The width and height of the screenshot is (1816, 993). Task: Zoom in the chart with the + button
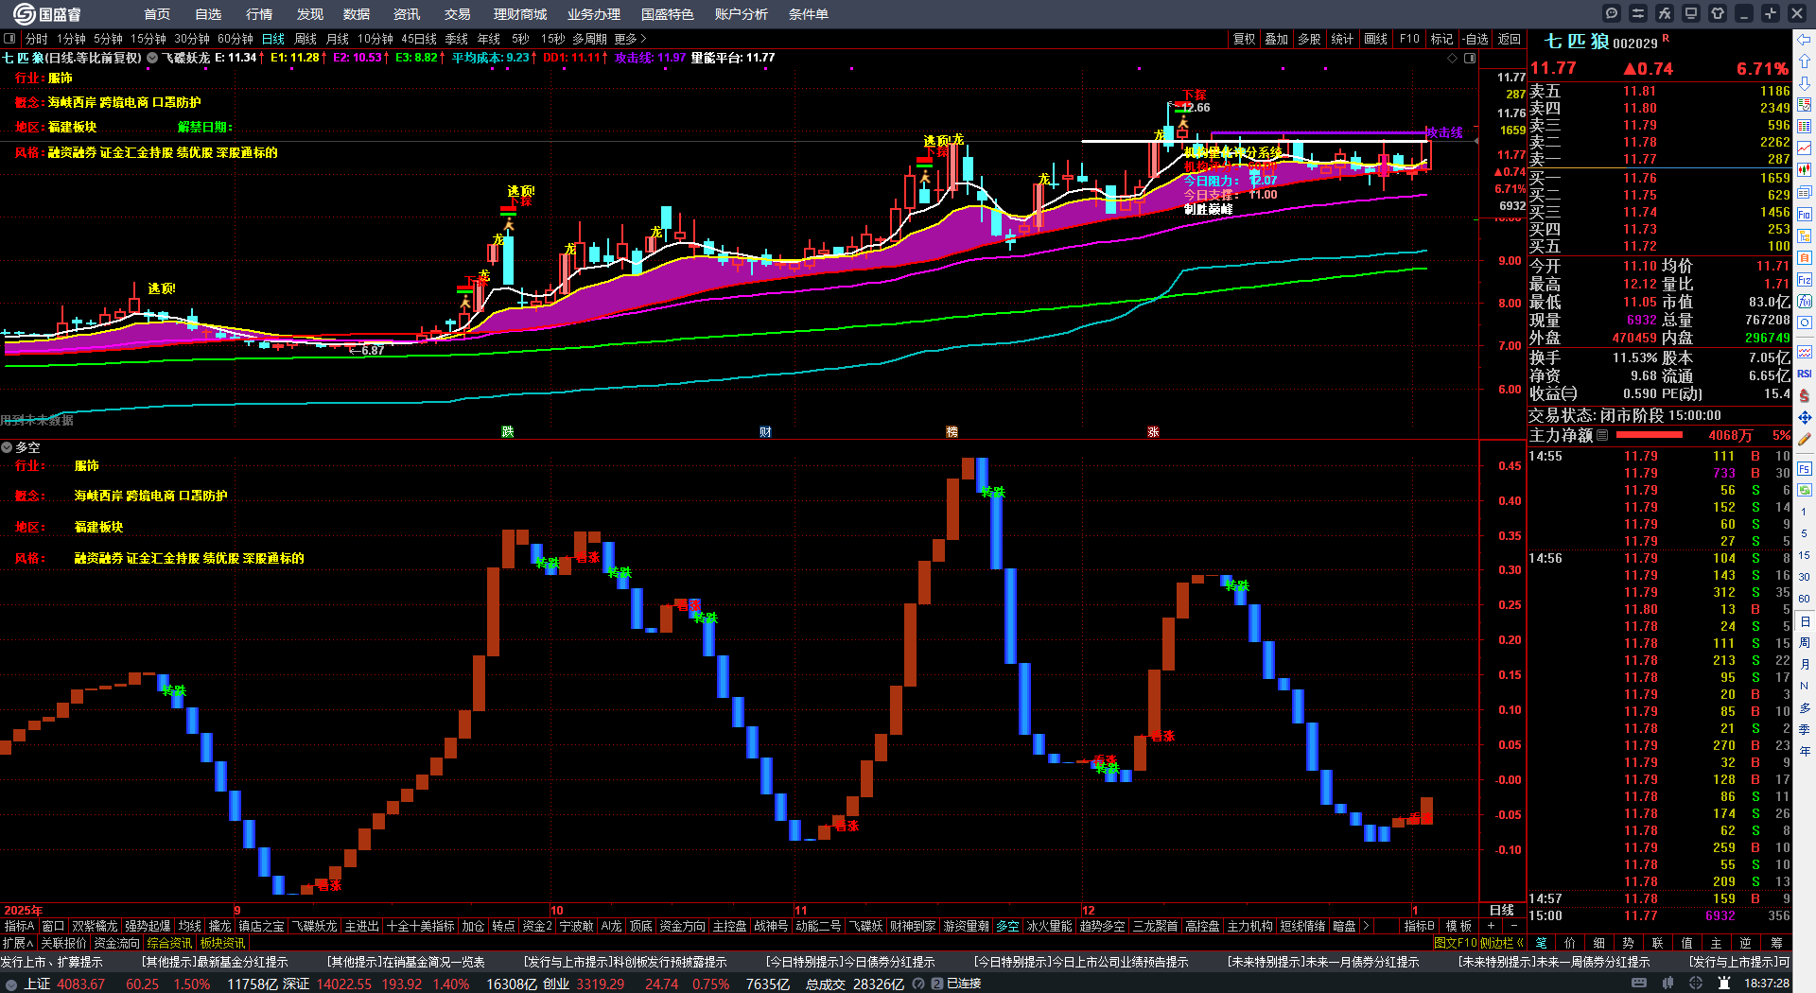coord(1492,926)
